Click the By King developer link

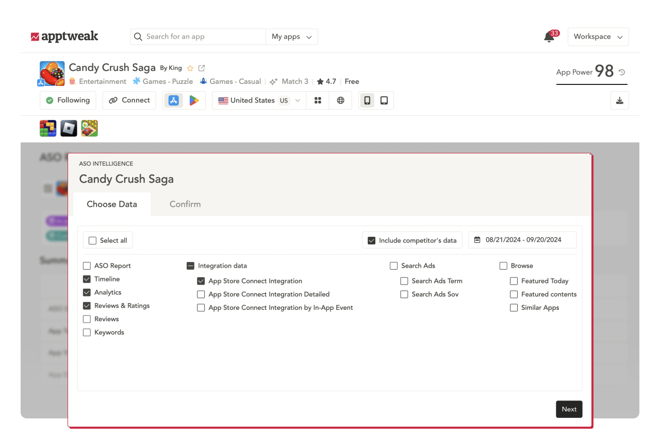point(171,68)
